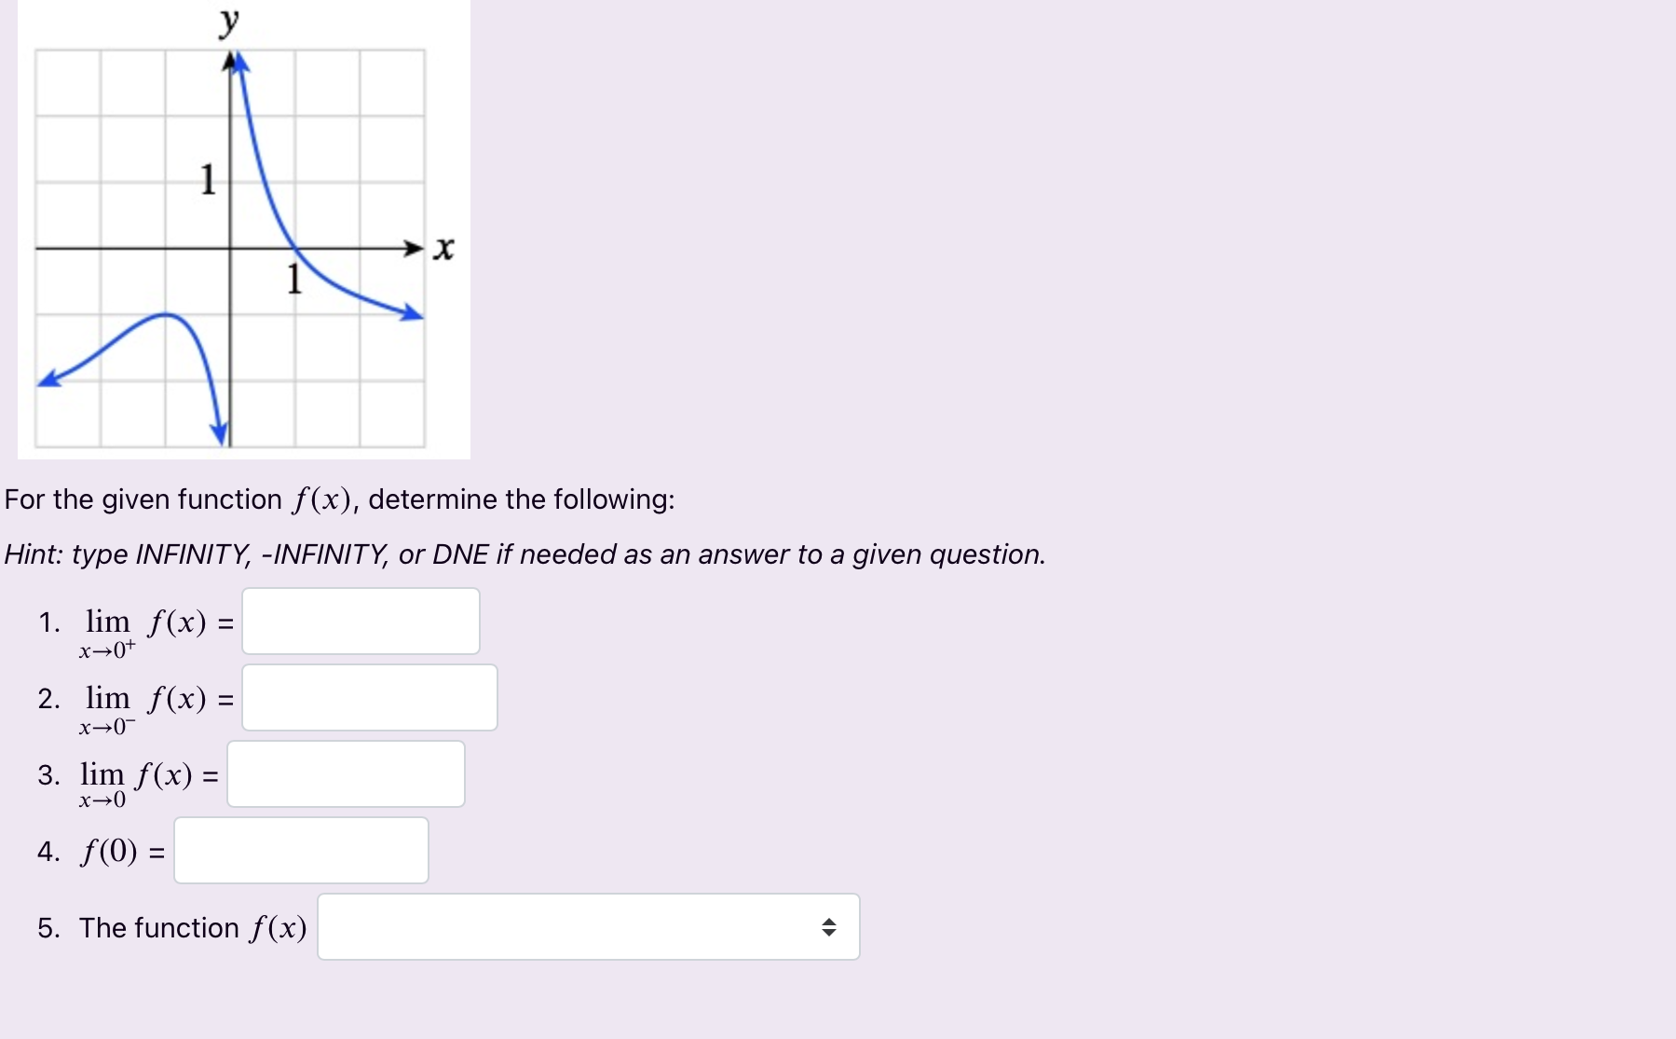Click the answer box for f(0)

click(300, 849)
